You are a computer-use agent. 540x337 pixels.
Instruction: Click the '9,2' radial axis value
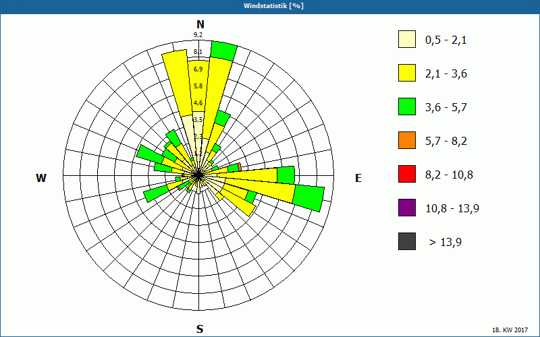click(x=198, y=35)
